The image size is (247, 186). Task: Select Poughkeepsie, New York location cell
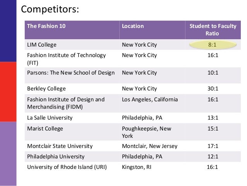tap(152, 132)
